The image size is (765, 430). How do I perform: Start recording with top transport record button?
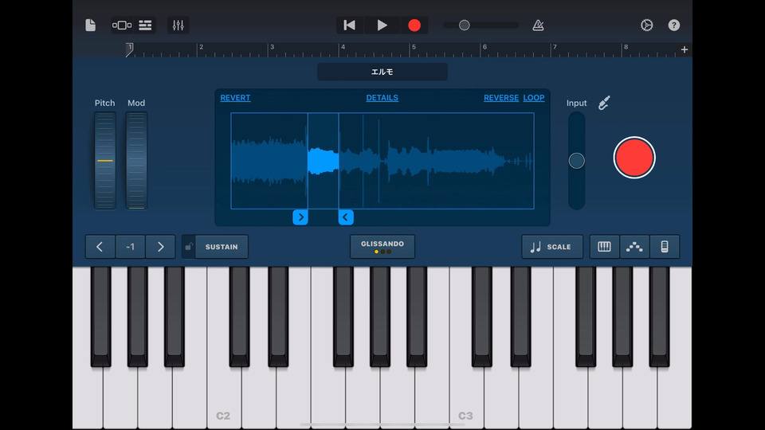[x=414, y=25]
